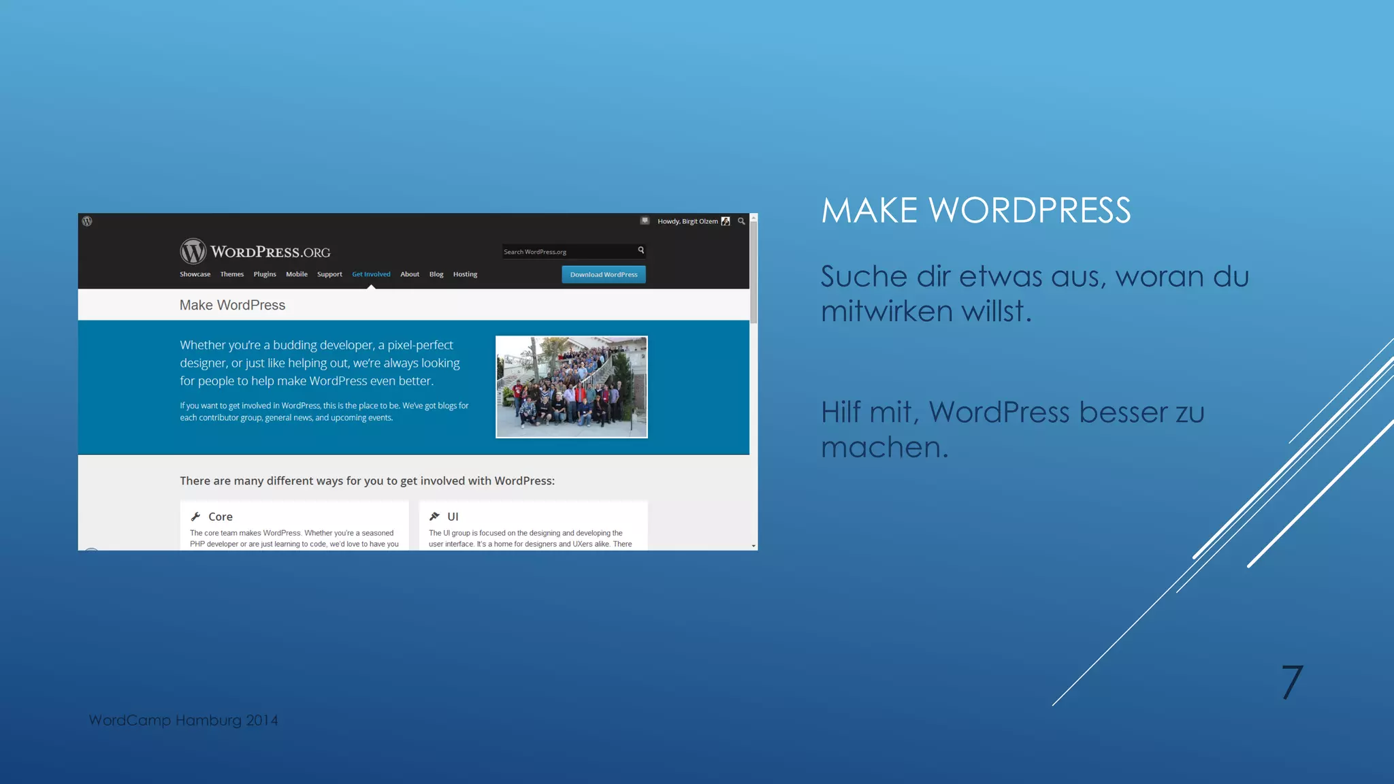The image size is (1394, 784).
Task: Open the notifications icon in admin bar
Action: tap(645, 220)
